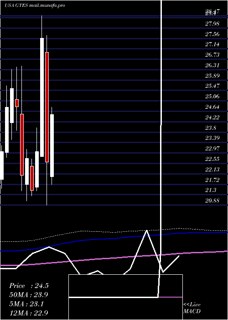Click the 25.89 price axis label
228x320 pixels.
pos(212,76)
